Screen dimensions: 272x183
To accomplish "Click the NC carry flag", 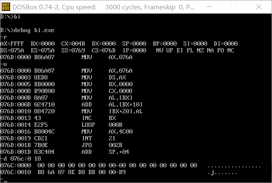I will tap(231, 50).
